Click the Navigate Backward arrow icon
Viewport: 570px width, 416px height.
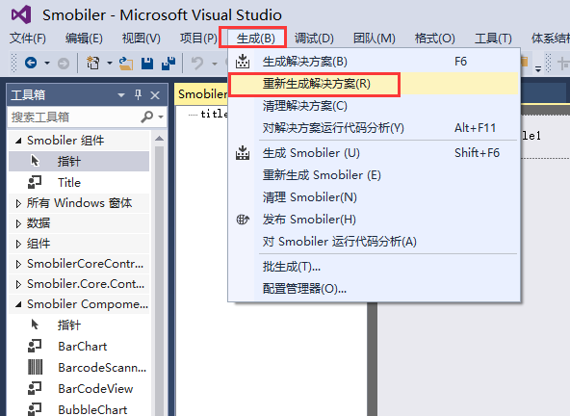point(31,63)
